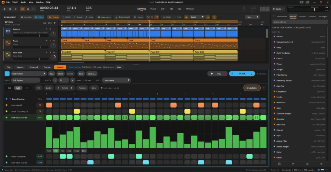Click the follow playhead arrow icon

tap(33, 9)
